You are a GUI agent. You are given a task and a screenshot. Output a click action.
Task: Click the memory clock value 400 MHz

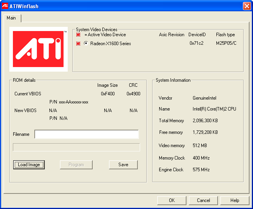pyautogui.click(x=201, y=158)
